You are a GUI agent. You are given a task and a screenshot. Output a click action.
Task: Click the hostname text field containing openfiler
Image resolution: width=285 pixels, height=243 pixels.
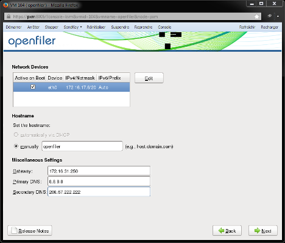82,146
